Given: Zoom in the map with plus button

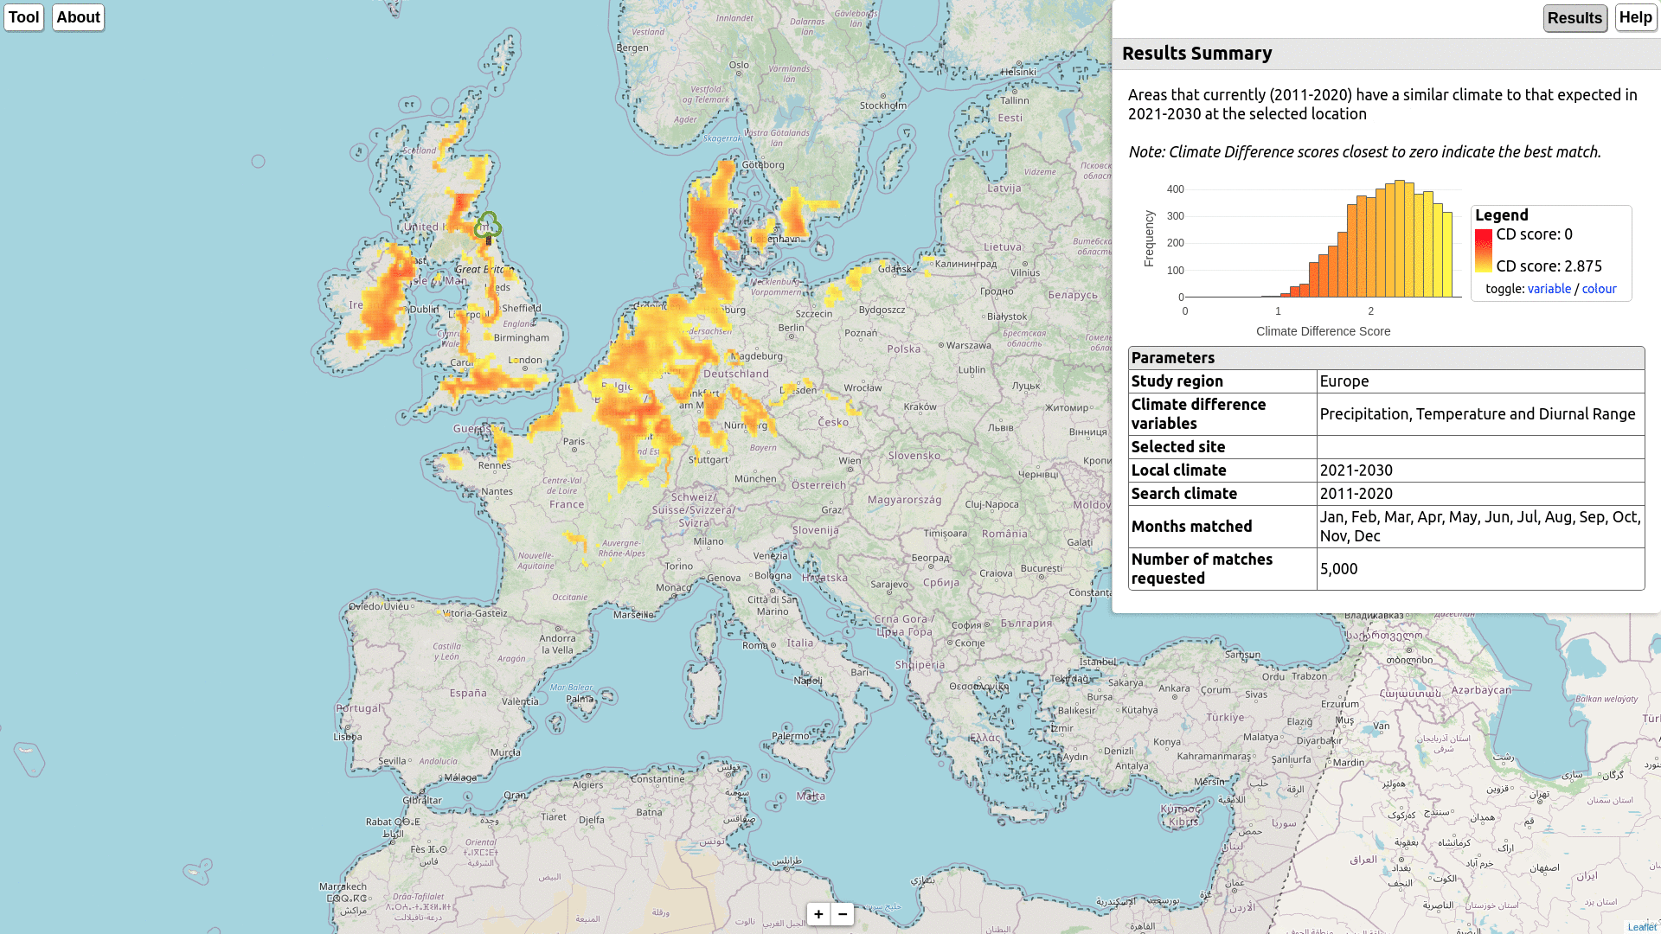Looking at the screenshot, I should pyautogui.click(x=818, y=914).
